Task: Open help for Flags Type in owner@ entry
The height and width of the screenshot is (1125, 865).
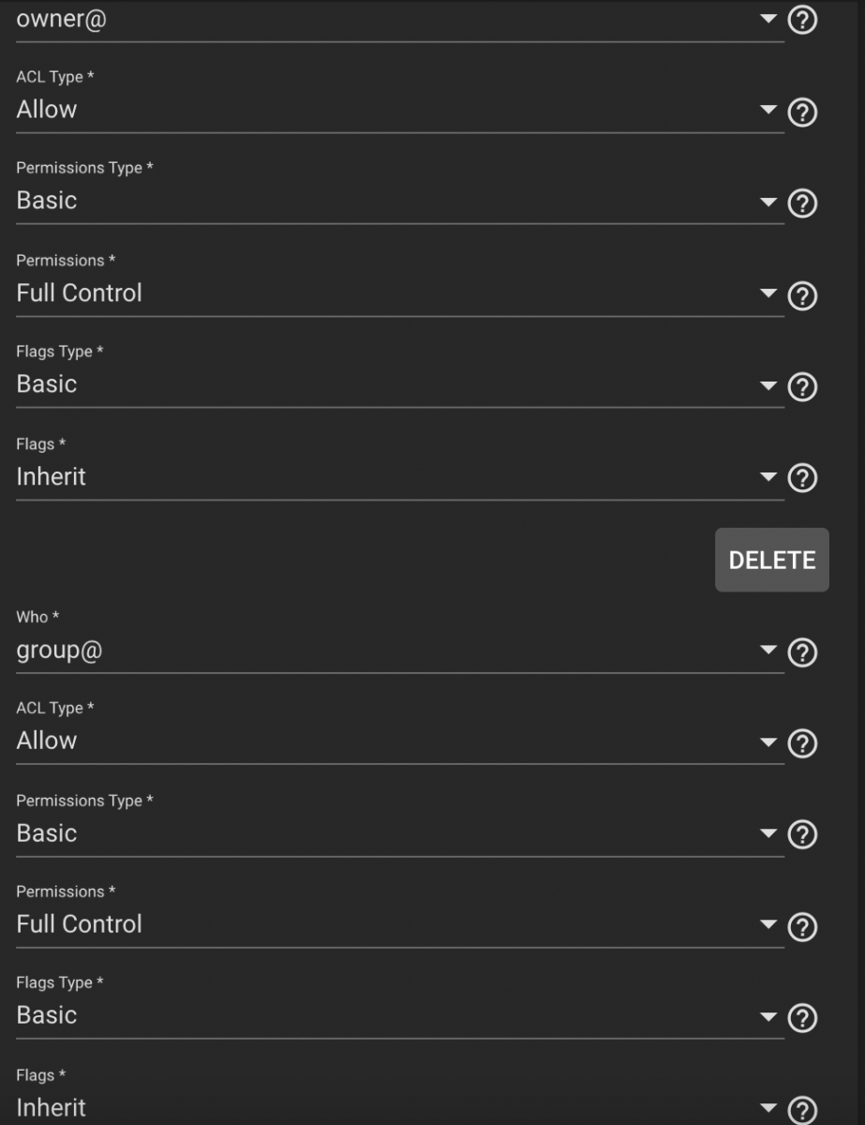Action: [802, 386]
